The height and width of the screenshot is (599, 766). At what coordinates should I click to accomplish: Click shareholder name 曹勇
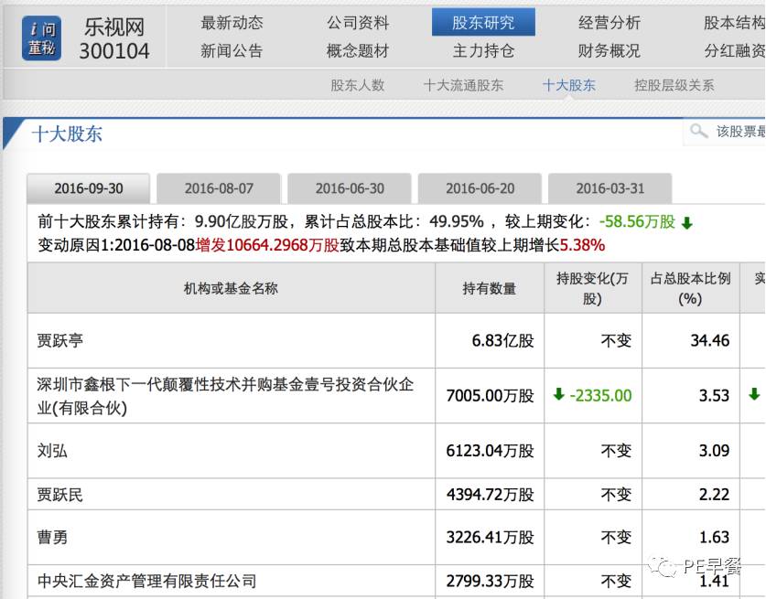[x=52, y=538]
